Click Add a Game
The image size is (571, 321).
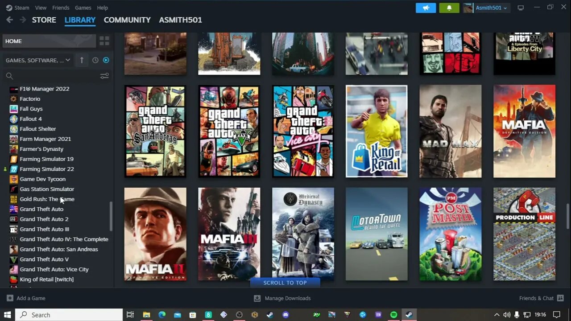pyautogui.click(x=26, y=298)
